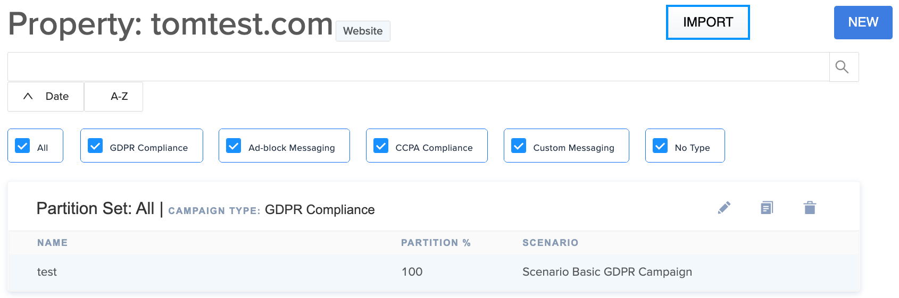Uncheck the All filter checkbox

22,146
